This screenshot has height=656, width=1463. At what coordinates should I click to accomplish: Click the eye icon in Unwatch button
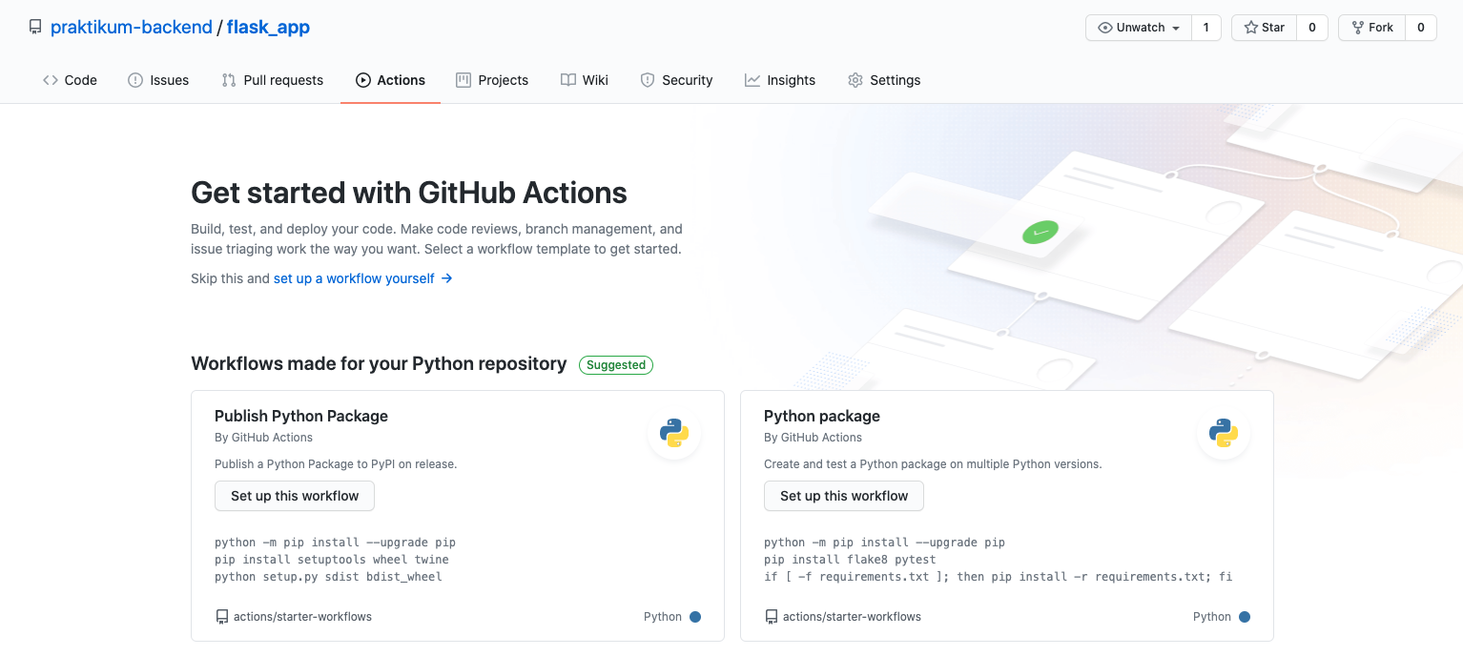1105,28
